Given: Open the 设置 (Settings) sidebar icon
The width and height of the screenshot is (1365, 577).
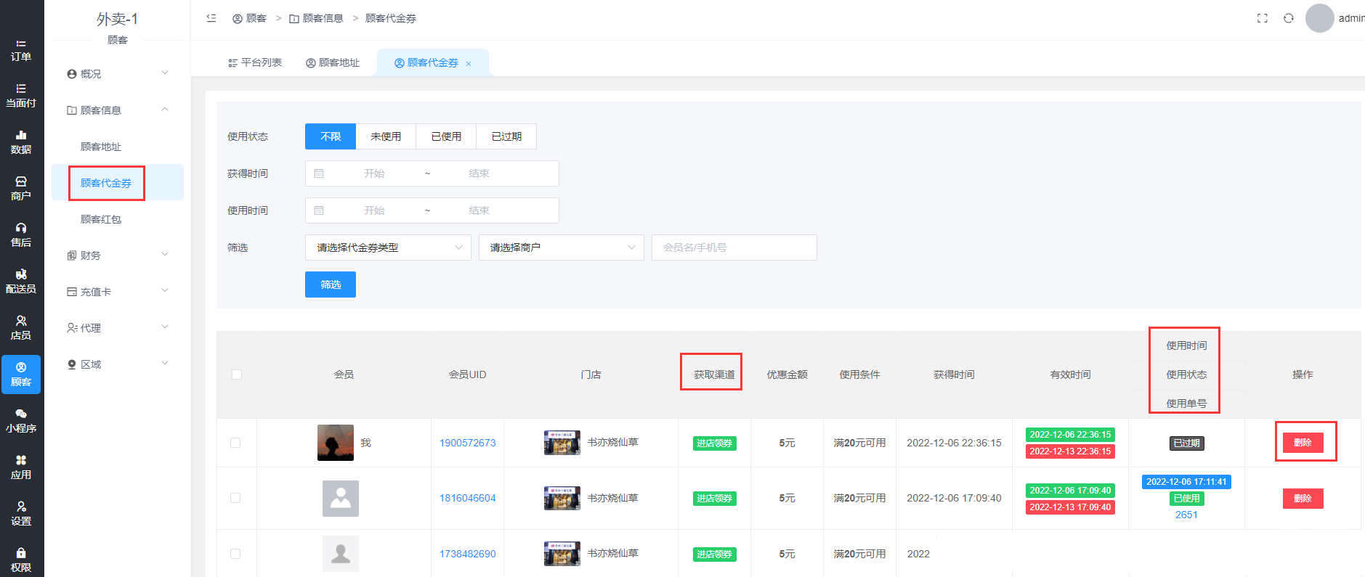Looking at the screenshot, I should pyautogui.click(x=21, y=514).
